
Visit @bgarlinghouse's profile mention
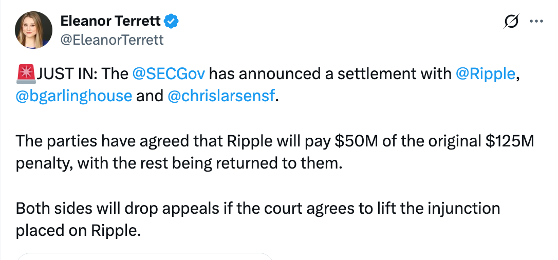coord(73,97)
